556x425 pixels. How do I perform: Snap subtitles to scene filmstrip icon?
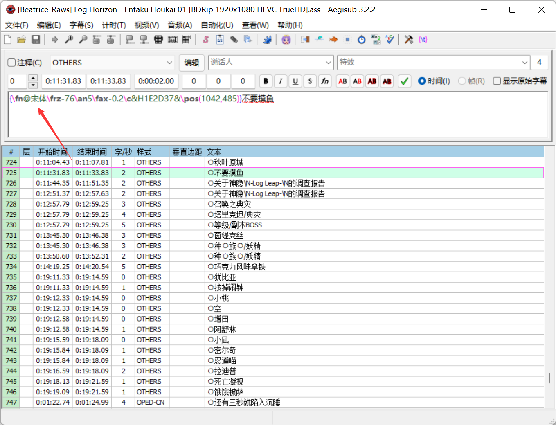click(173, 40)
